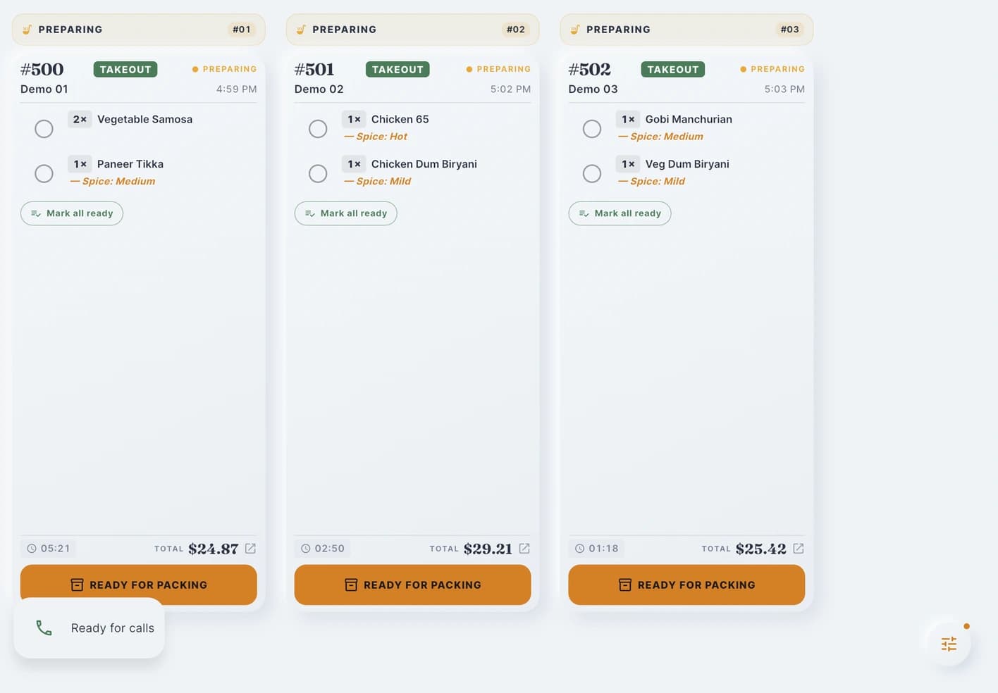Click the 5:03 PM order time
998x693 pixels.
point(784,89)
